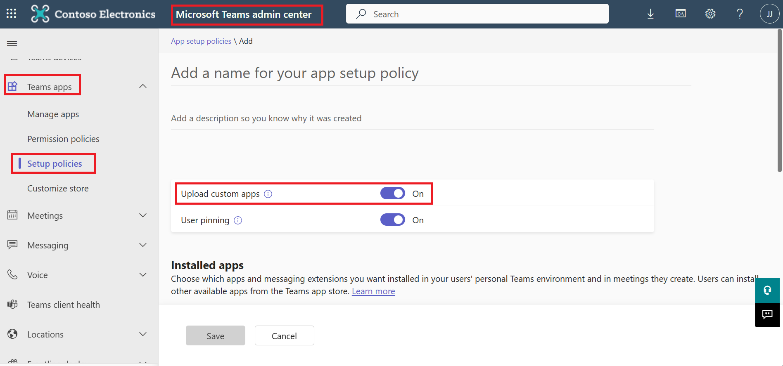Expand the Meetings section chevron

143,215
